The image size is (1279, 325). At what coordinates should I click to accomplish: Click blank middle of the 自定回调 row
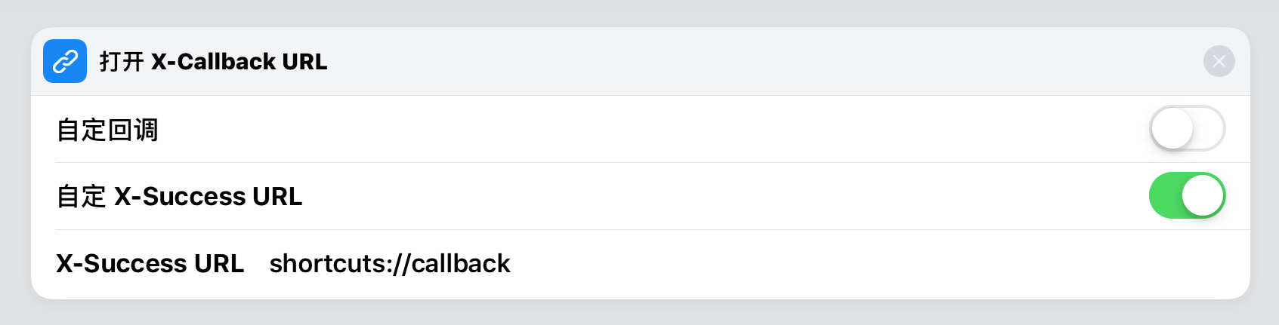click(642, 130)
